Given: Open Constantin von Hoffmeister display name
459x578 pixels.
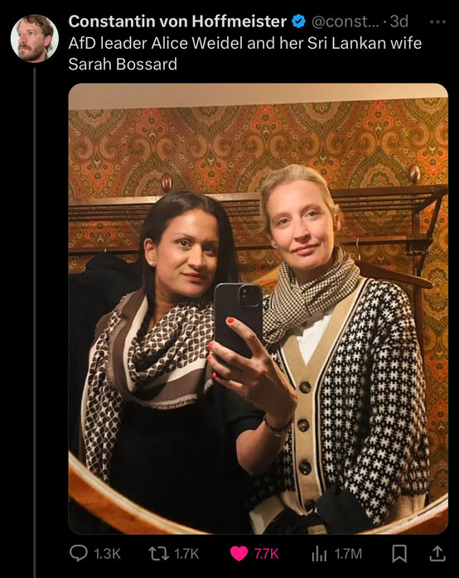Looking at the screenshot, I should pyautogui.click(x=177, y=22).
